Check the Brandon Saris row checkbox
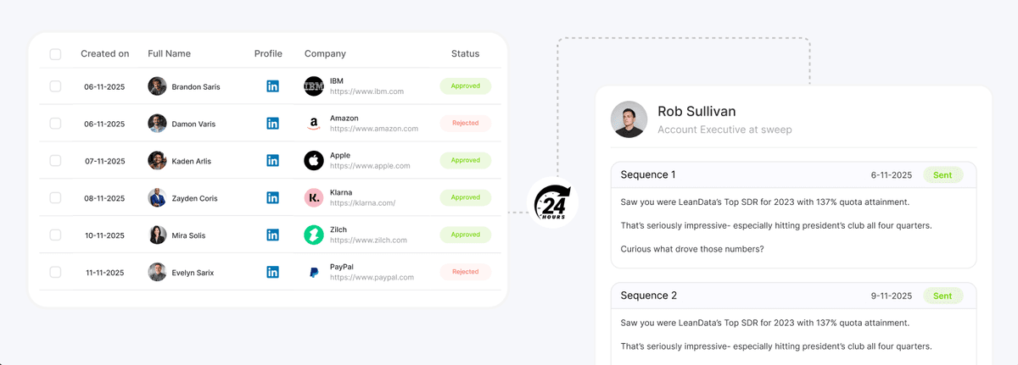The height and width of the screenshot is (365, 1018). [x=55, y=86]
